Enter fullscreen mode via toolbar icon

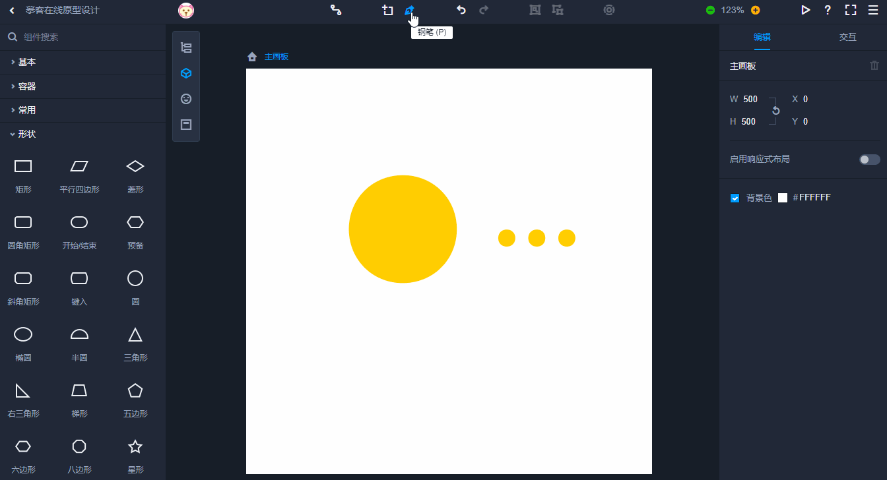coord(851,10)
